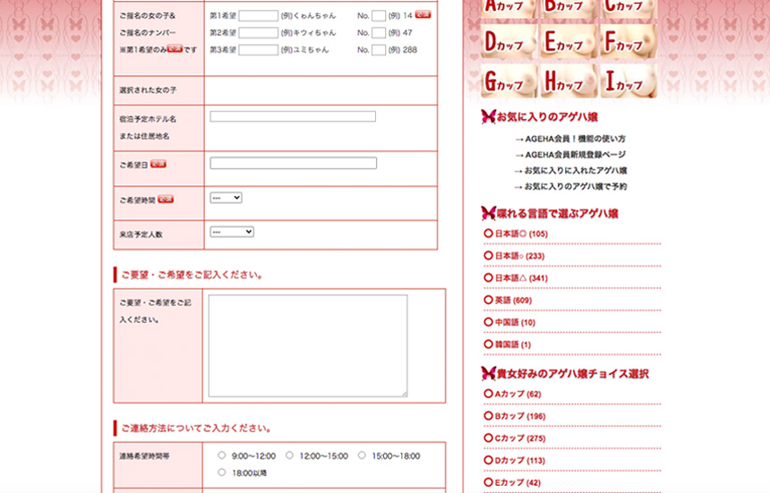
Task: Choose the 15:00~18:00 contact time radio
Action: pyautogui.click(x=362, y=455)
